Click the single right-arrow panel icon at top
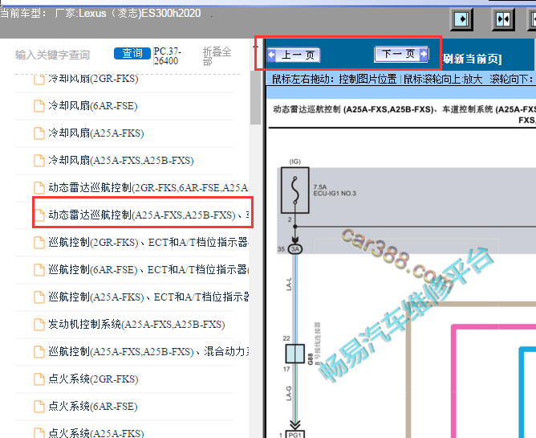The image size is (536, 438). click(x=462, y=19)
